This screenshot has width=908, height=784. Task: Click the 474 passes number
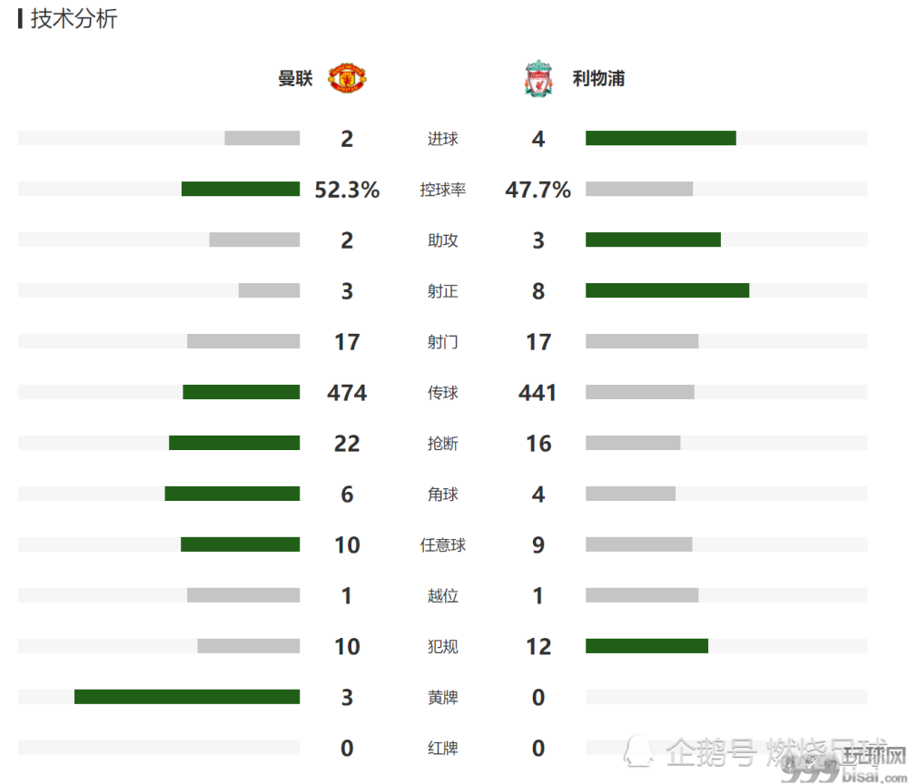click(347, 393)
